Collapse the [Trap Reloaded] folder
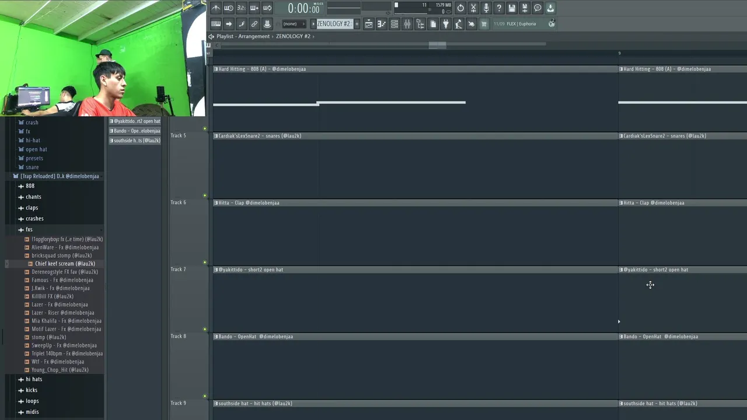Screen dimensions: 747x420 coord(57,176)
